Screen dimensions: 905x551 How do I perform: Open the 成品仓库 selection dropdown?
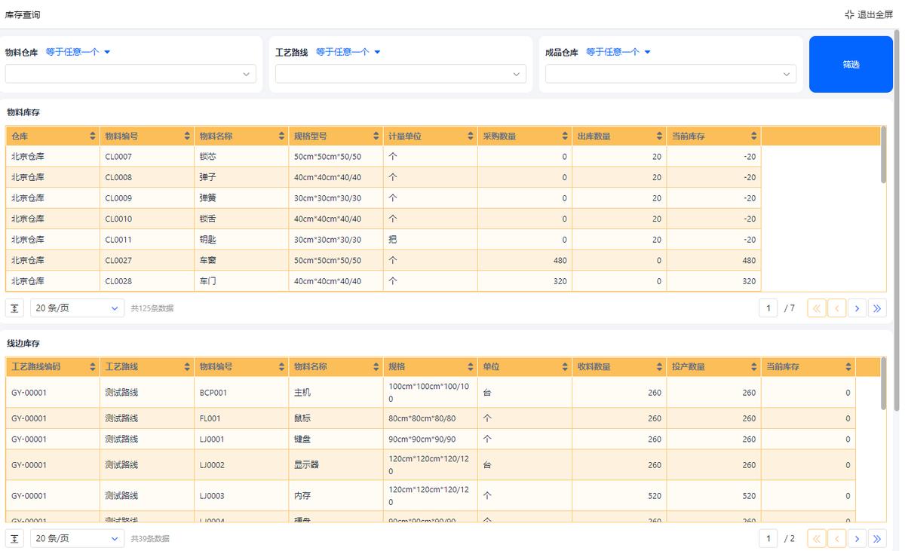[670, 74]
